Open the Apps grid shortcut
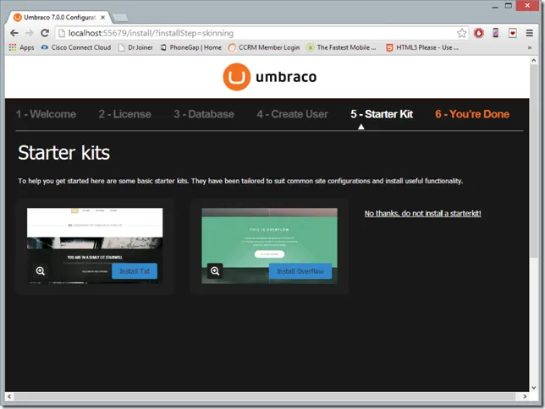545x409 pixels. coord(21,47)
